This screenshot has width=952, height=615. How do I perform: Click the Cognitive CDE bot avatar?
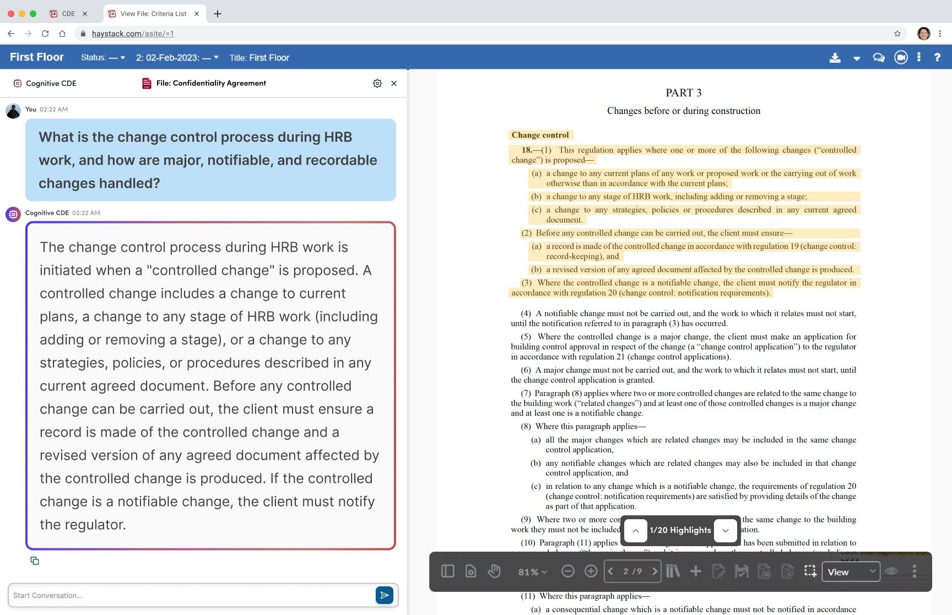pyautogui.click(x=13, y=214)
